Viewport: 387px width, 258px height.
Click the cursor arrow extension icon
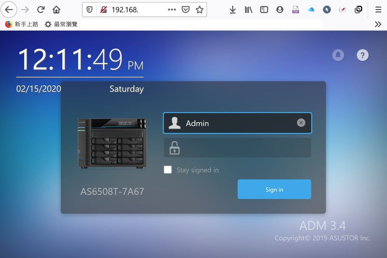[x=327, y=9]
